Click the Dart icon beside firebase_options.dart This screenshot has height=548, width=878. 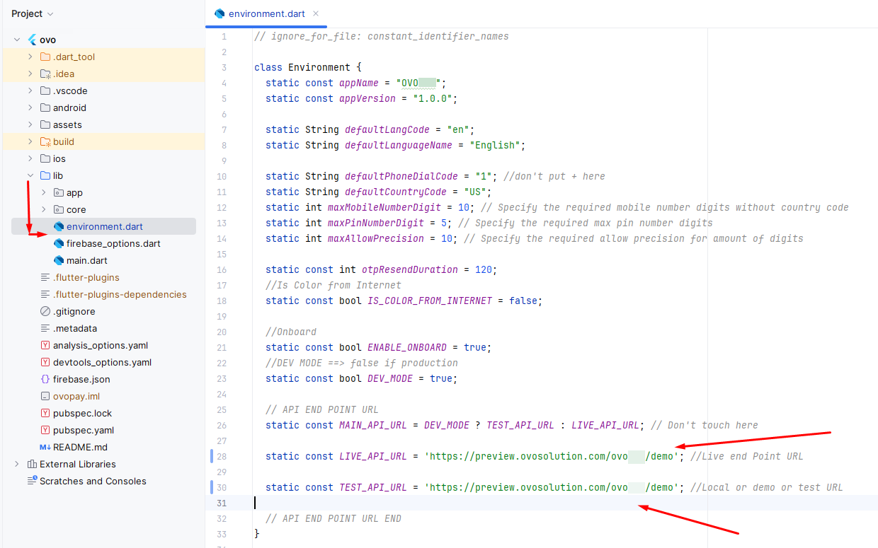click(59, 244)
